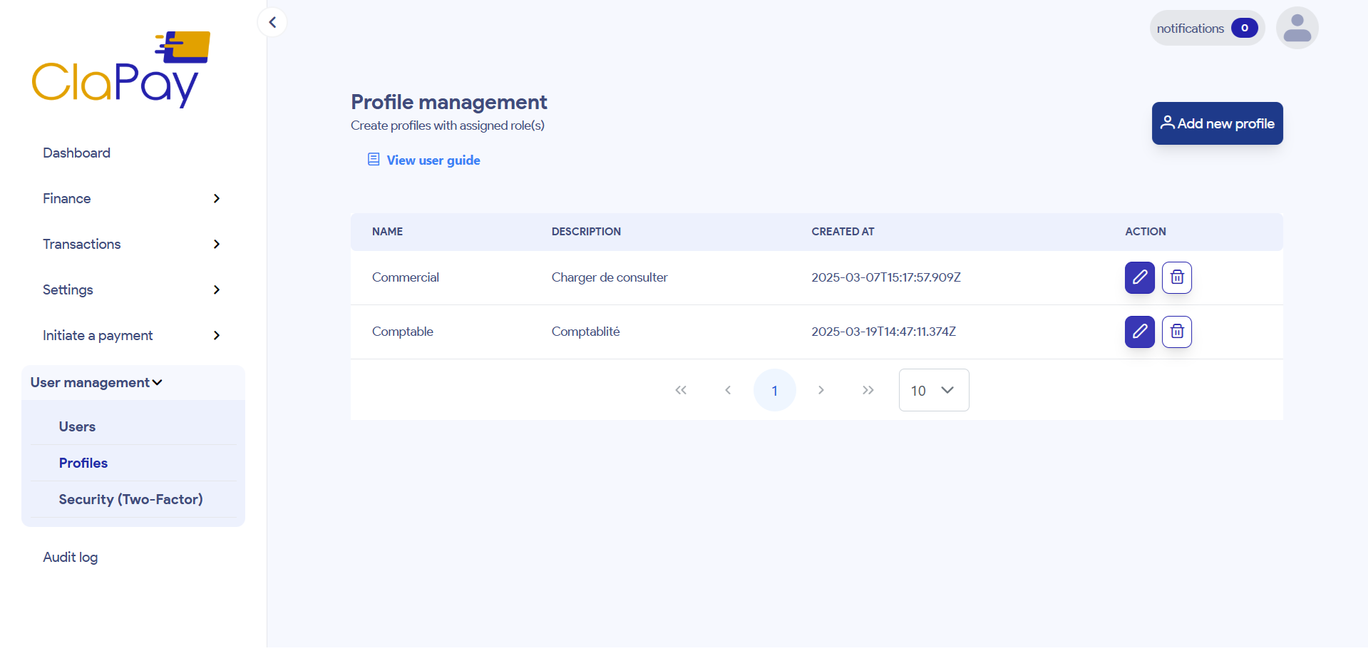Delete the Commercial profile using trash icon
The height and width of the screenshot is (651, 1368).
(1176, 277)
